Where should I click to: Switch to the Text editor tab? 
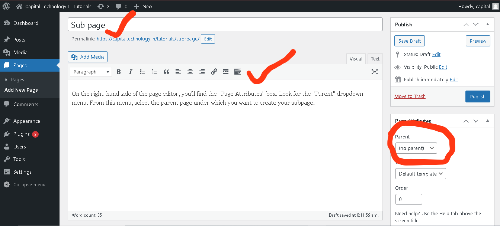click(375, 59)
